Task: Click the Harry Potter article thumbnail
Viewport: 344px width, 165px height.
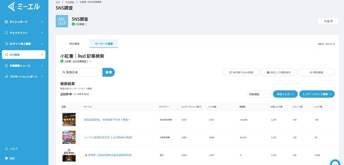Action: 69,155
